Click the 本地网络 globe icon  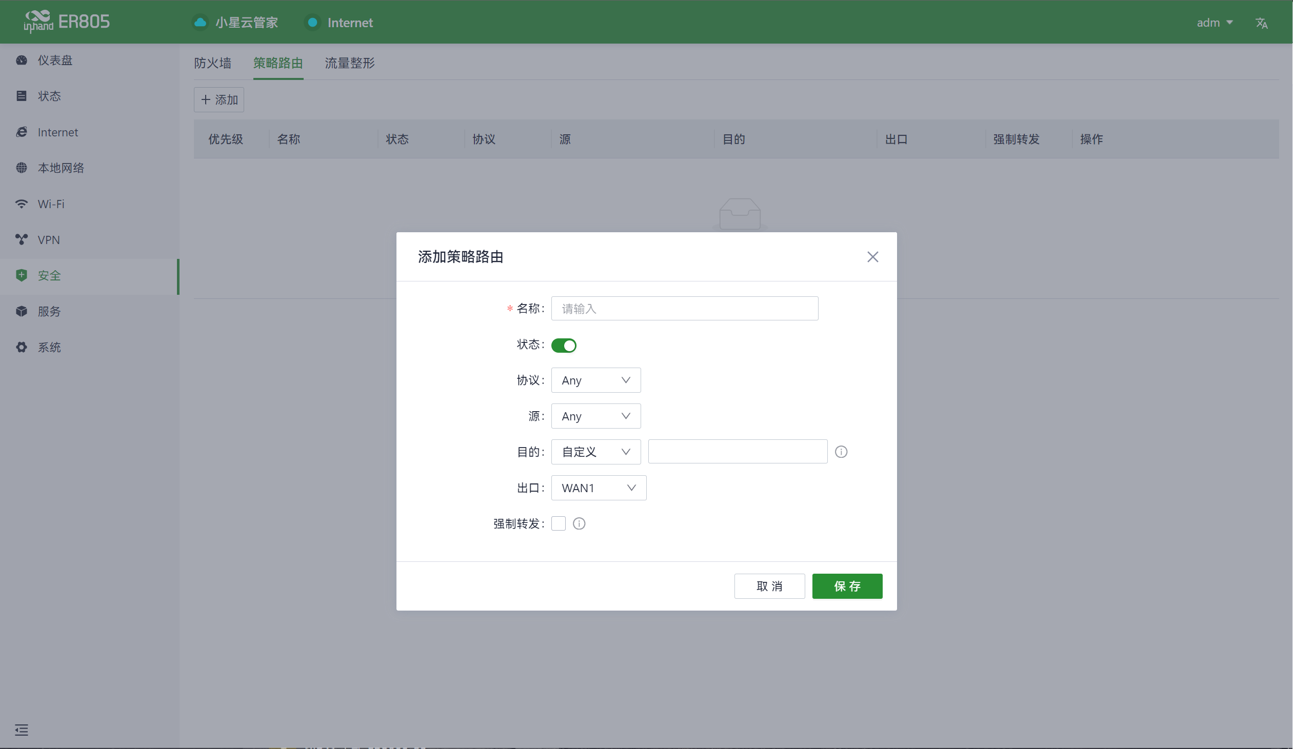coord(21,168)
